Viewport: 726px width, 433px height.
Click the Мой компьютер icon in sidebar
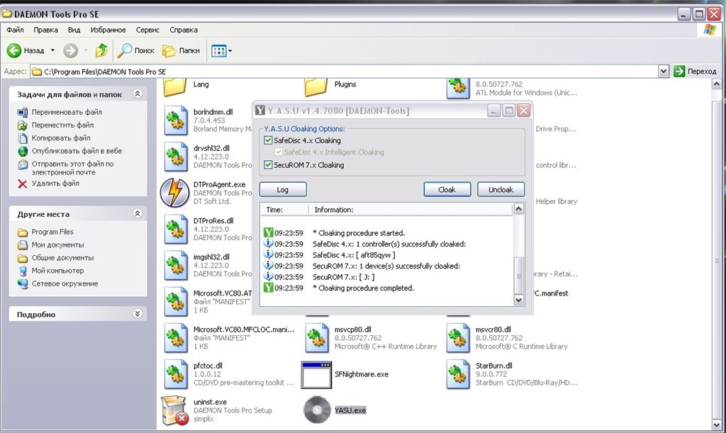pyautogui.click(x=23, y=271)
